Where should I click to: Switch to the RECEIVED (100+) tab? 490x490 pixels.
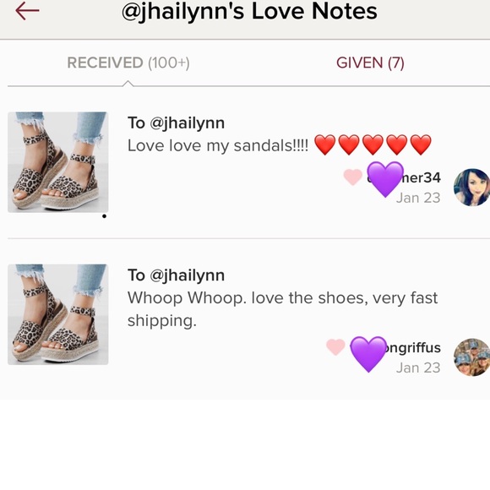(x=128, y=63)
